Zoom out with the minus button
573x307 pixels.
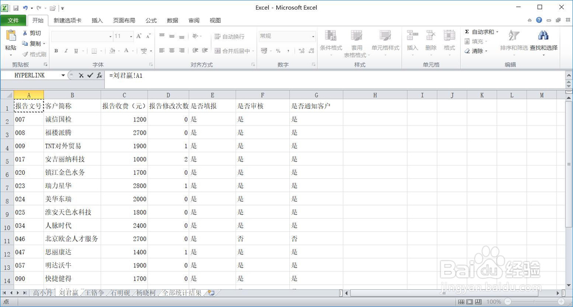pyautogui.click(x=508, y=302)
